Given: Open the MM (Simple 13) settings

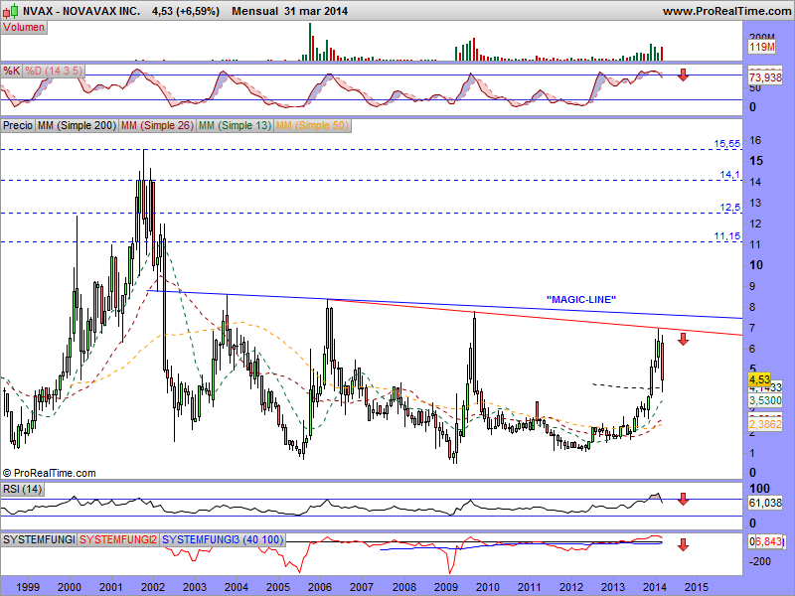Looking at the screenshot, I should [236, 126].
